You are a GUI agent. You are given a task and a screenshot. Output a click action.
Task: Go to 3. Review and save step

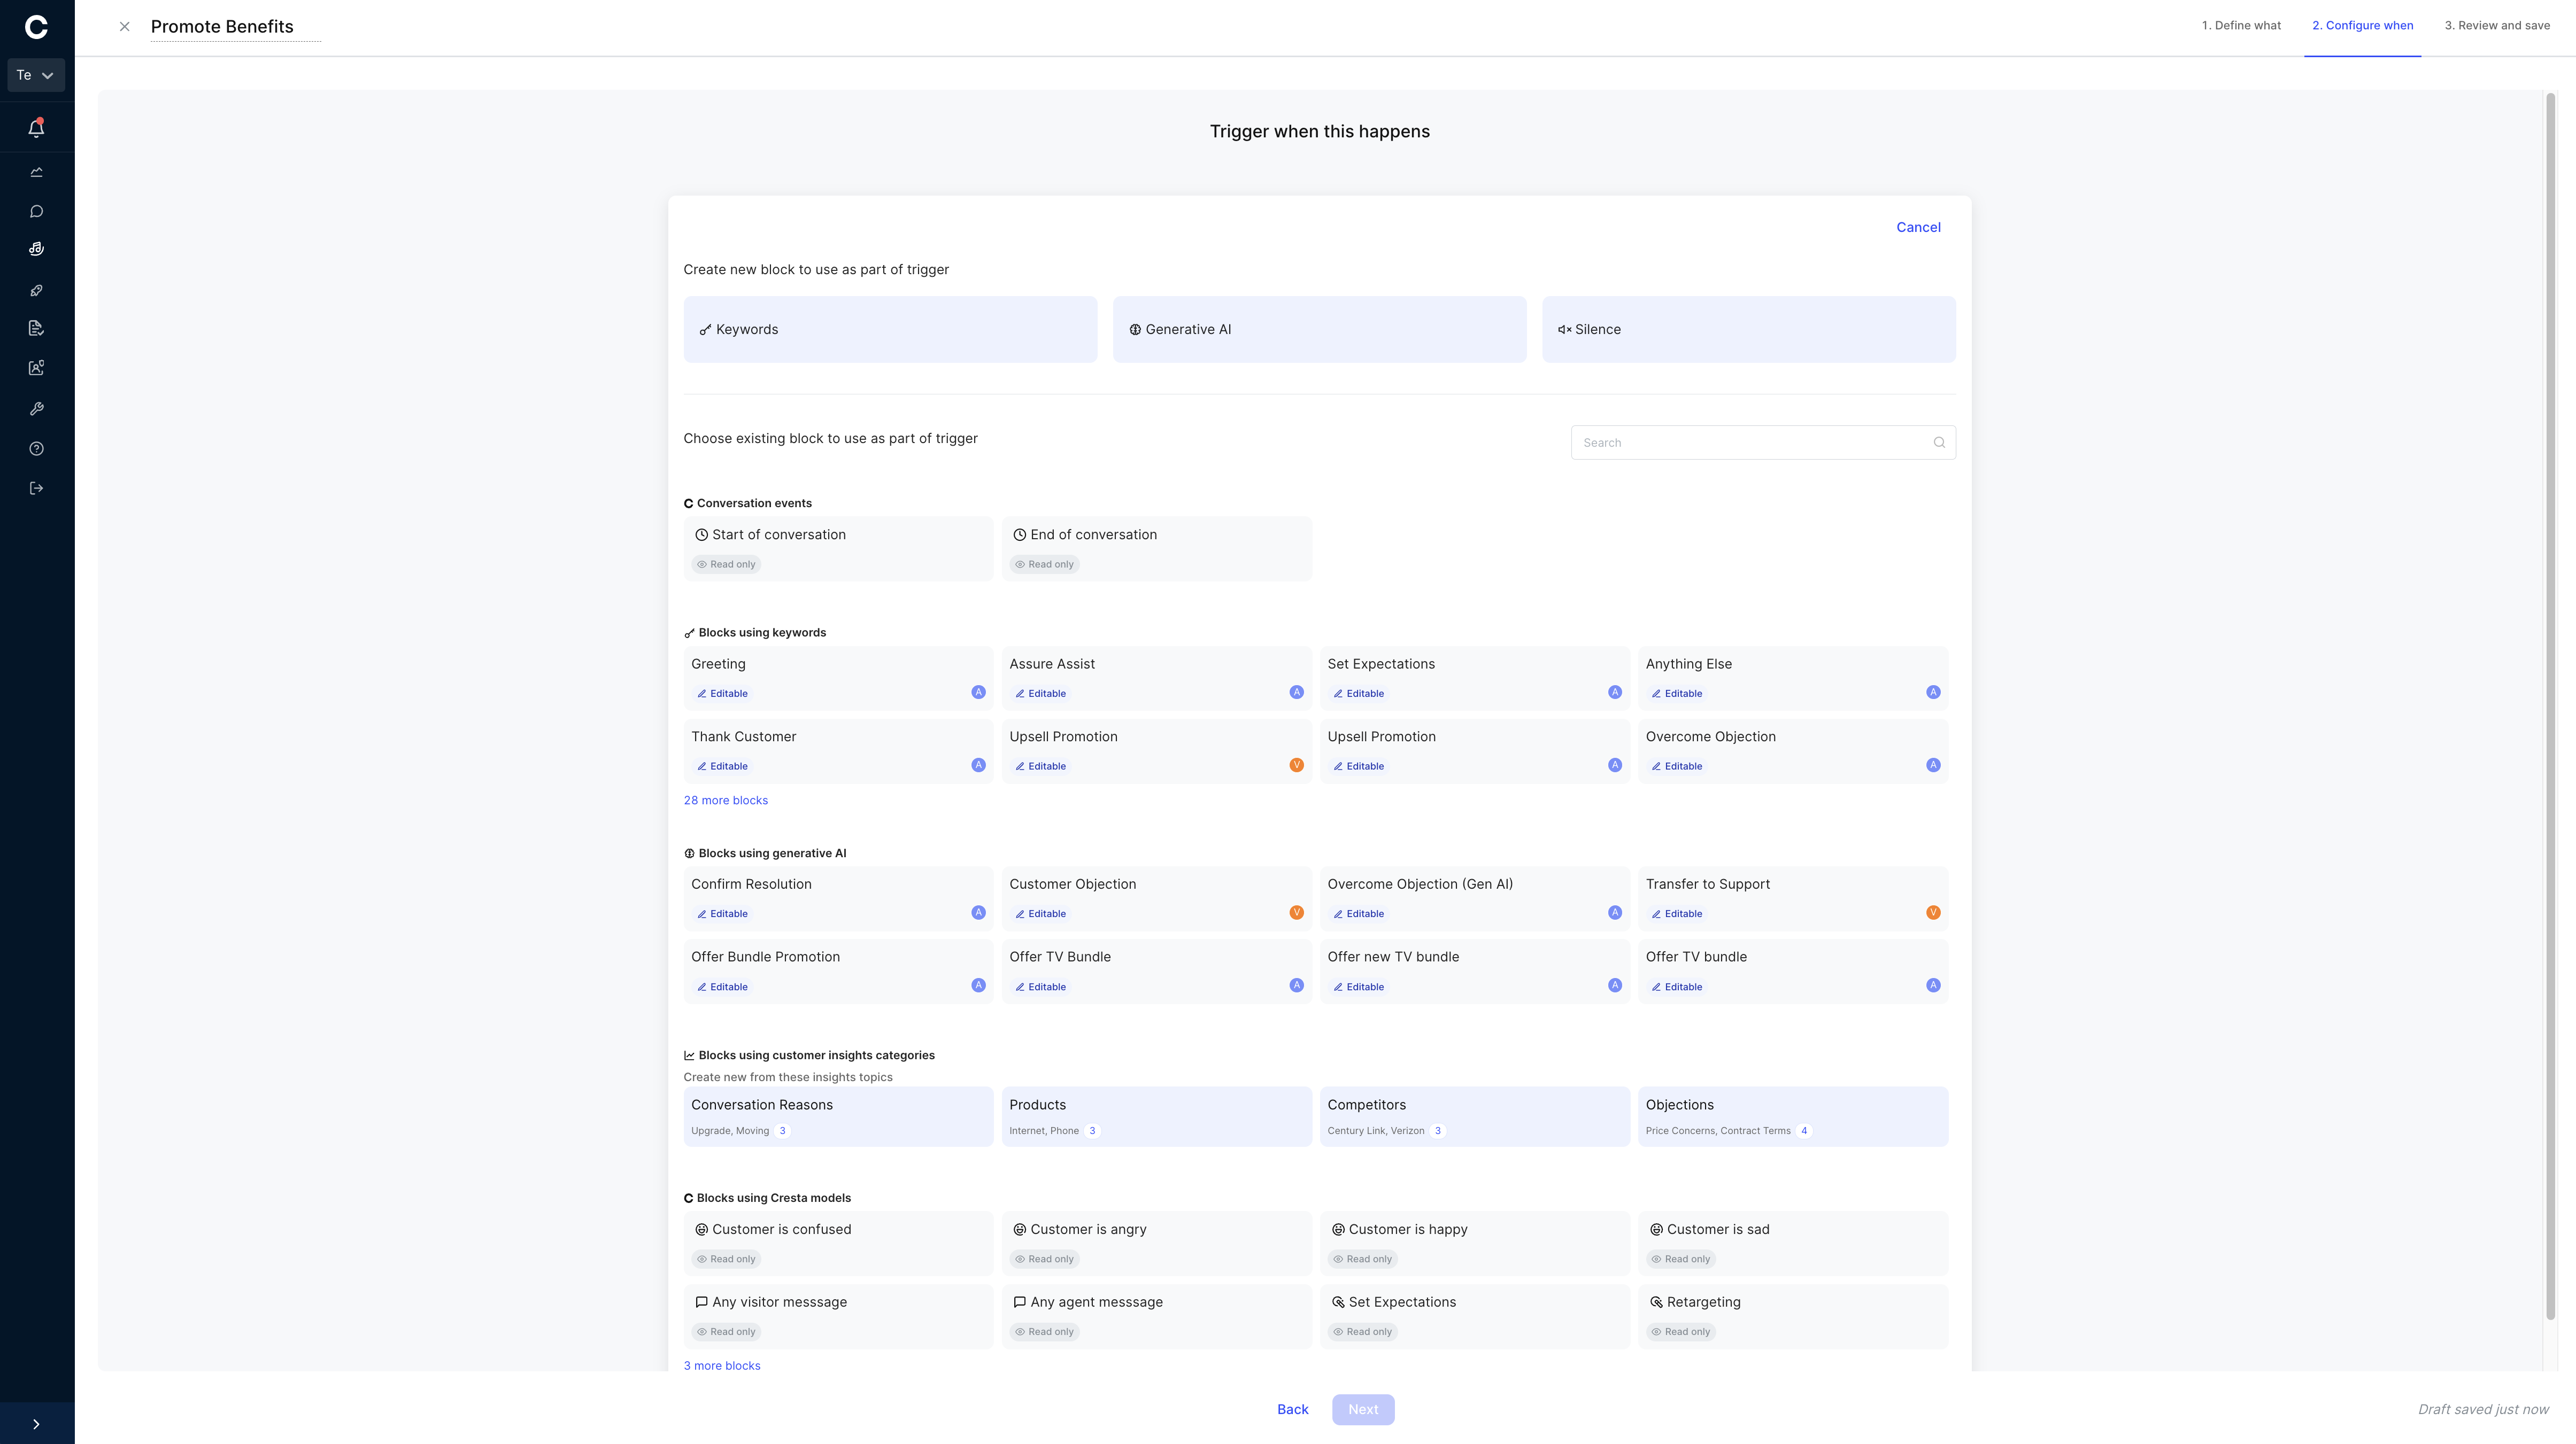click(x=2497, y=26)
